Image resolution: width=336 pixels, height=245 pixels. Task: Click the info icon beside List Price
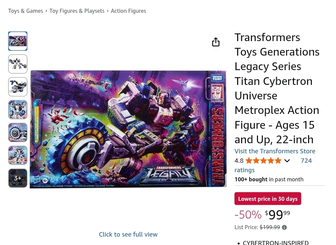284,227
